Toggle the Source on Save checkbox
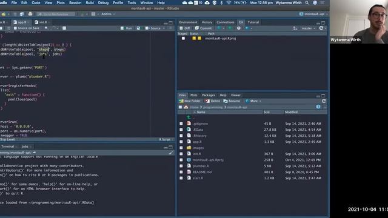This screenshot has width=388, height=218. (x=15, y=28)
